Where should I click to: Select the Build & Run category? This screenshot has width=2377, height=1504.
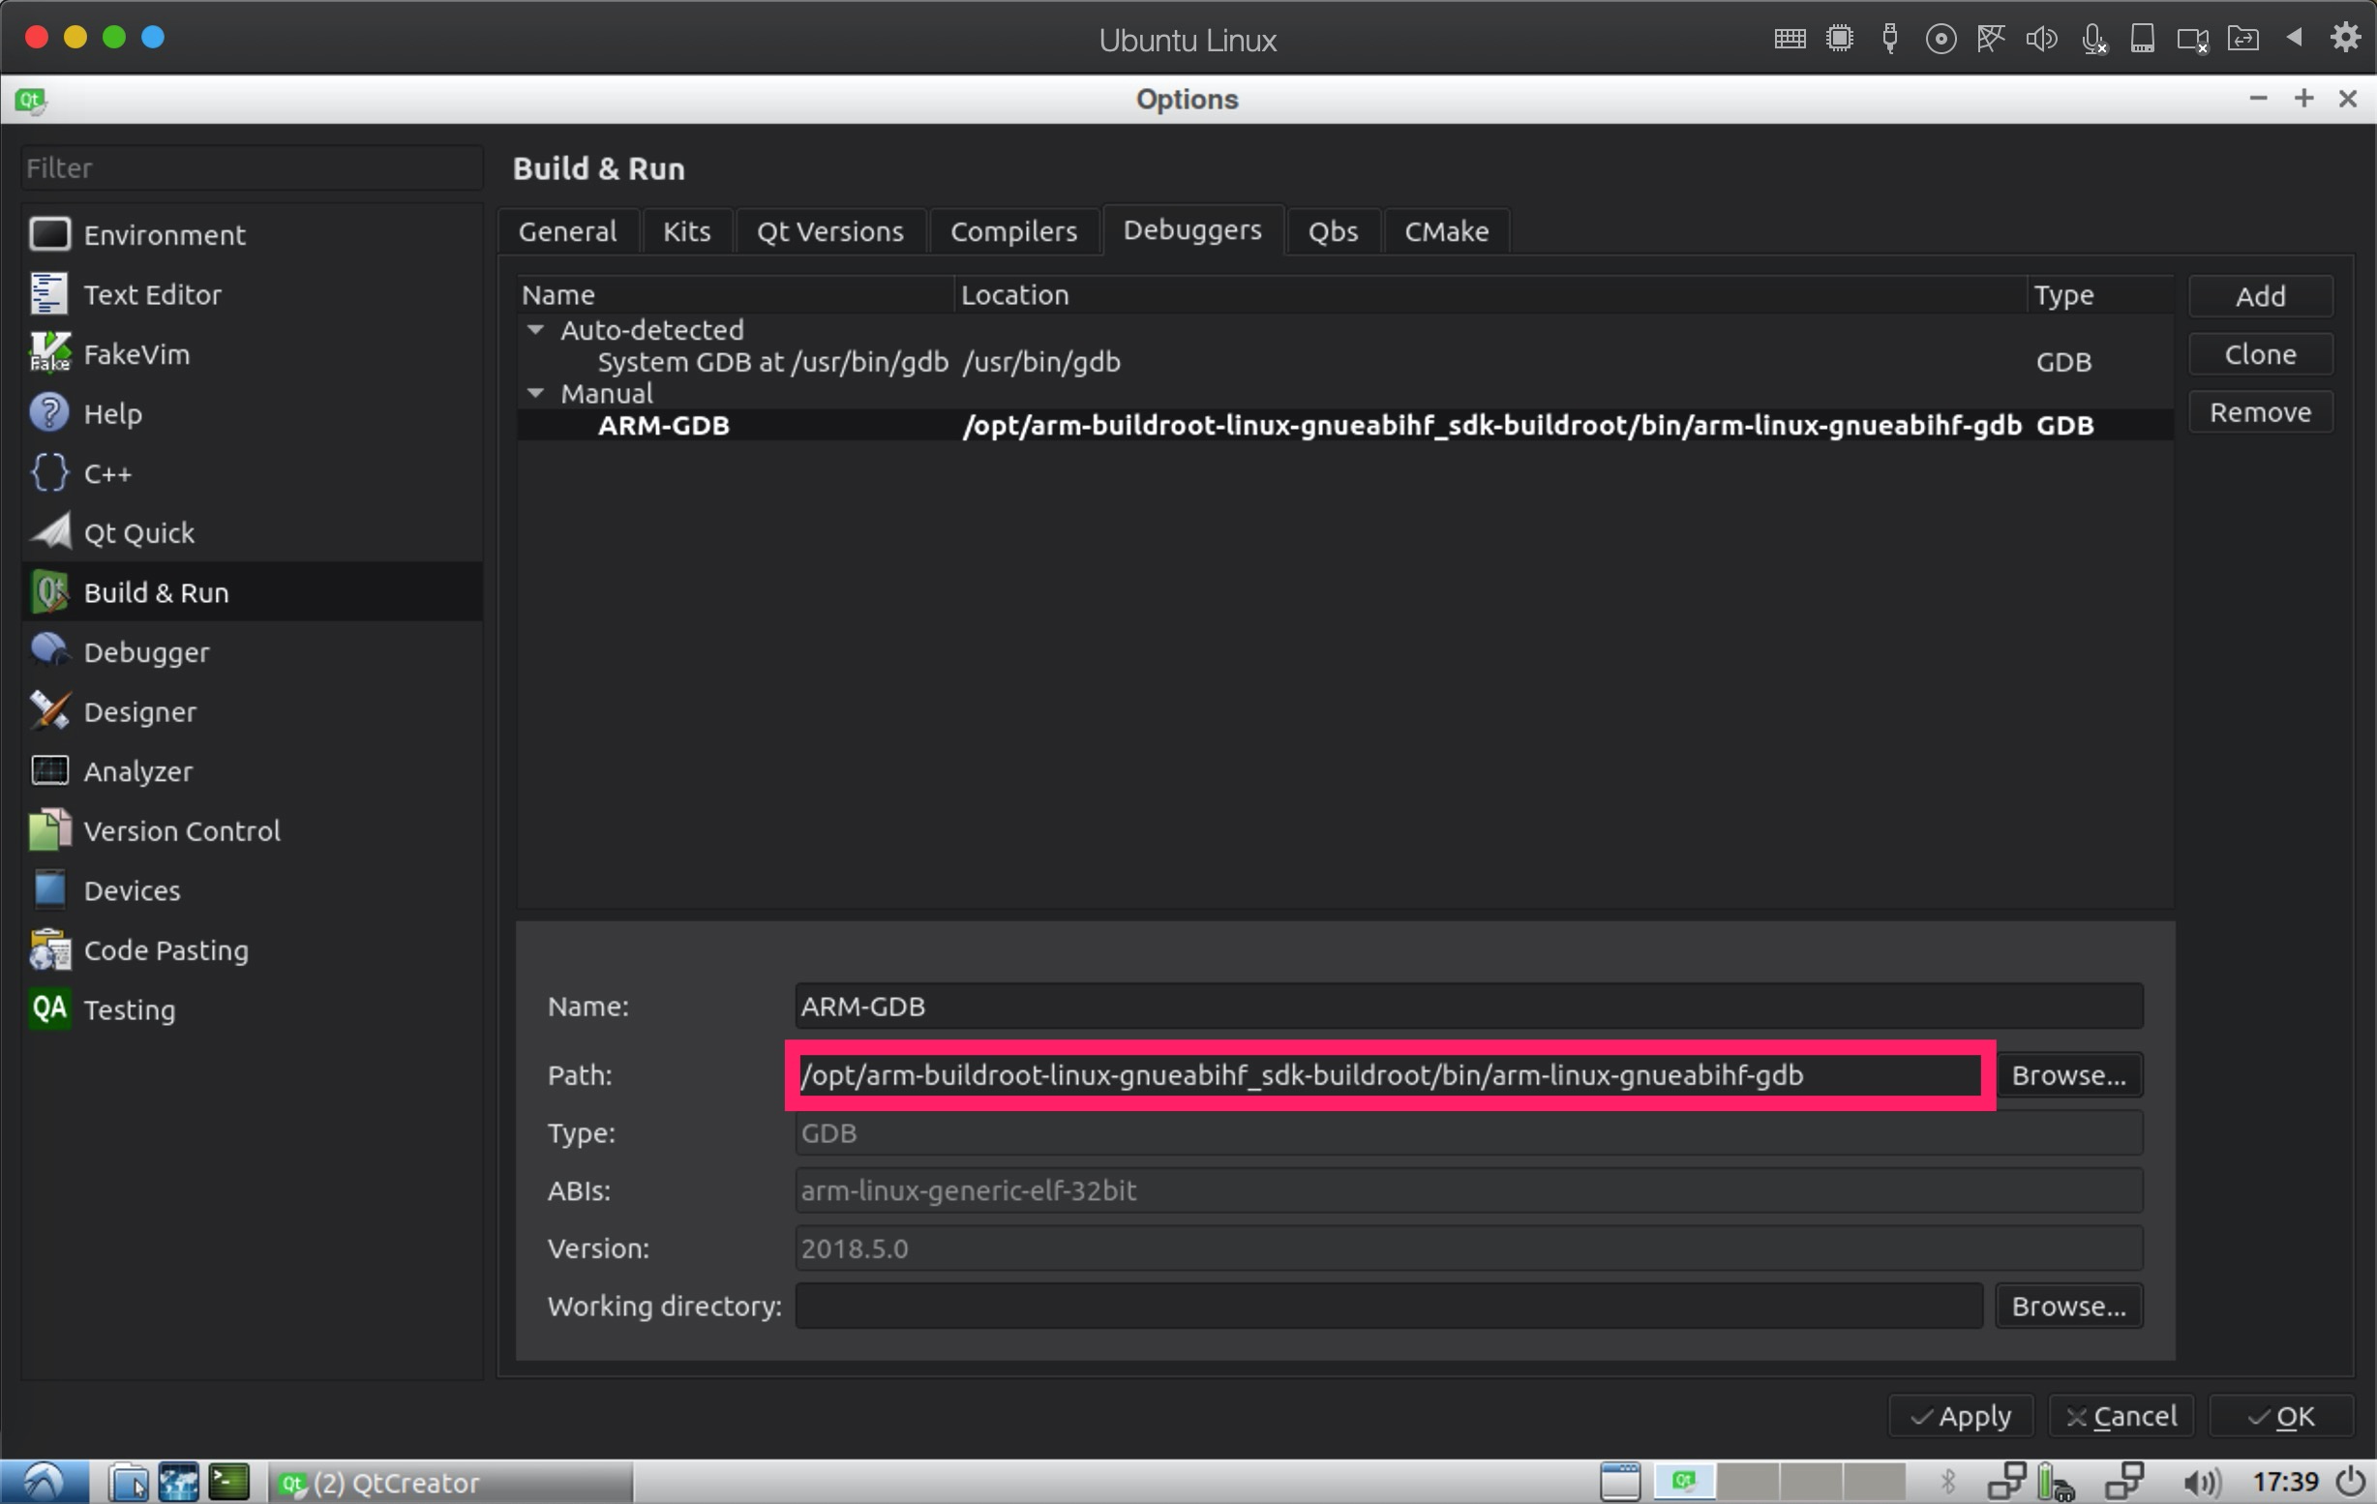(x=252, y=592)
